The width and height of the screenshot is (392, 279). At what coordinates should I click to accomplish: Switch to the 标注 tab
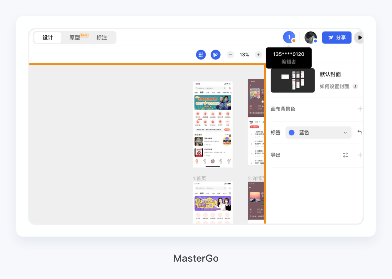coord(102,38)
